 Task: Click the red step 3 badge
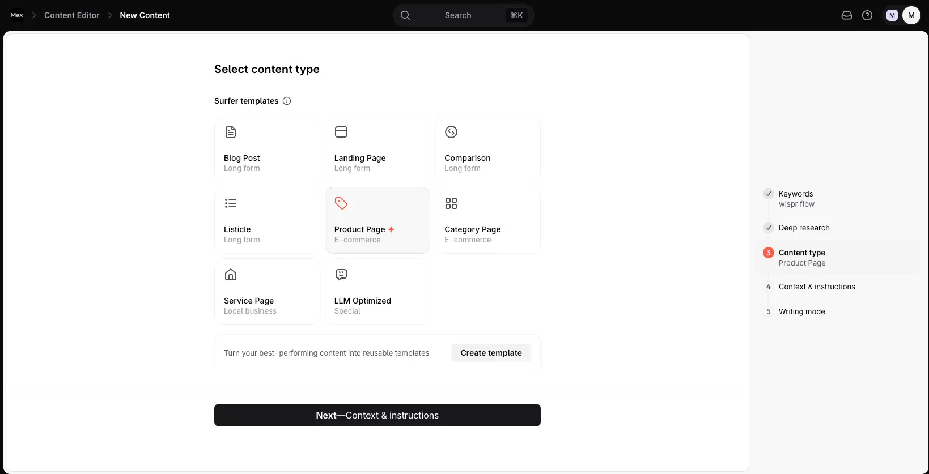pos(769,253)
